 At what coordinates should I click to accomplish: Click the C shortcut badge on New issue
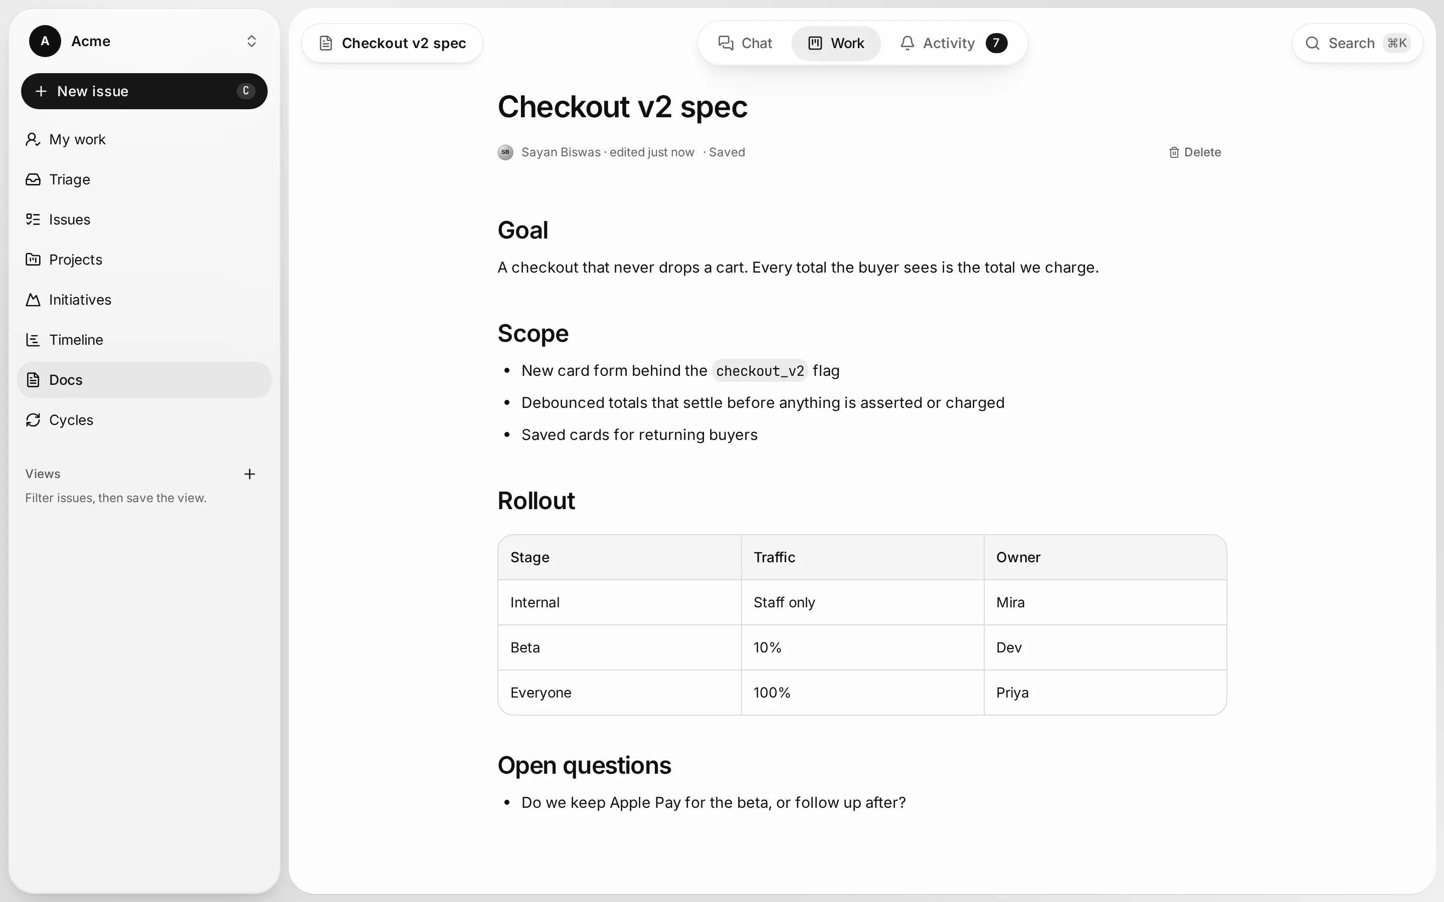click(245, 91)
